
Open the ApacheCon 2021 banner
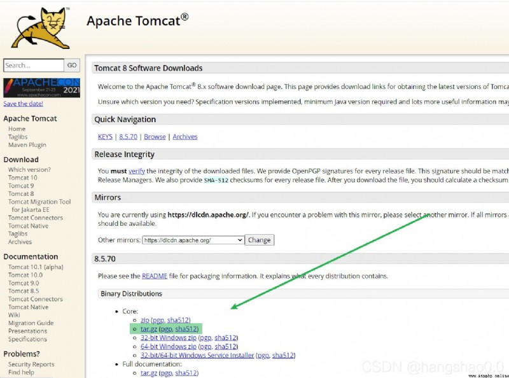pyautogui.click(x=41, y=88)
